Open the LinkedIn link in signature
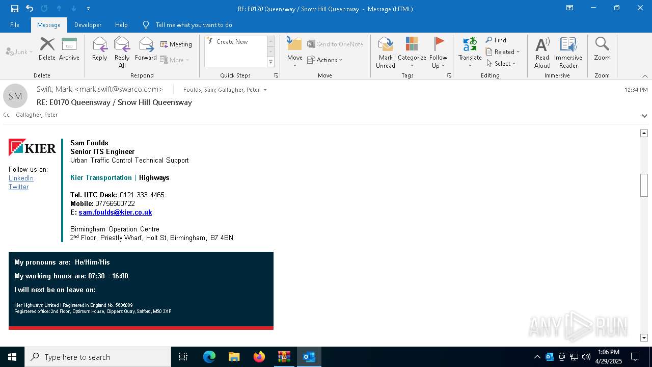Screen dimensions: 652x367 pyautogui.click(x=21, y=178)
